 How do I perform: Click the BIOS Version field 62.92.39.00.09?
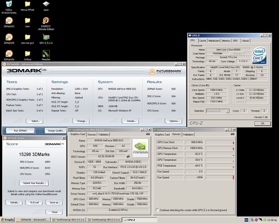tap(106, 157)
